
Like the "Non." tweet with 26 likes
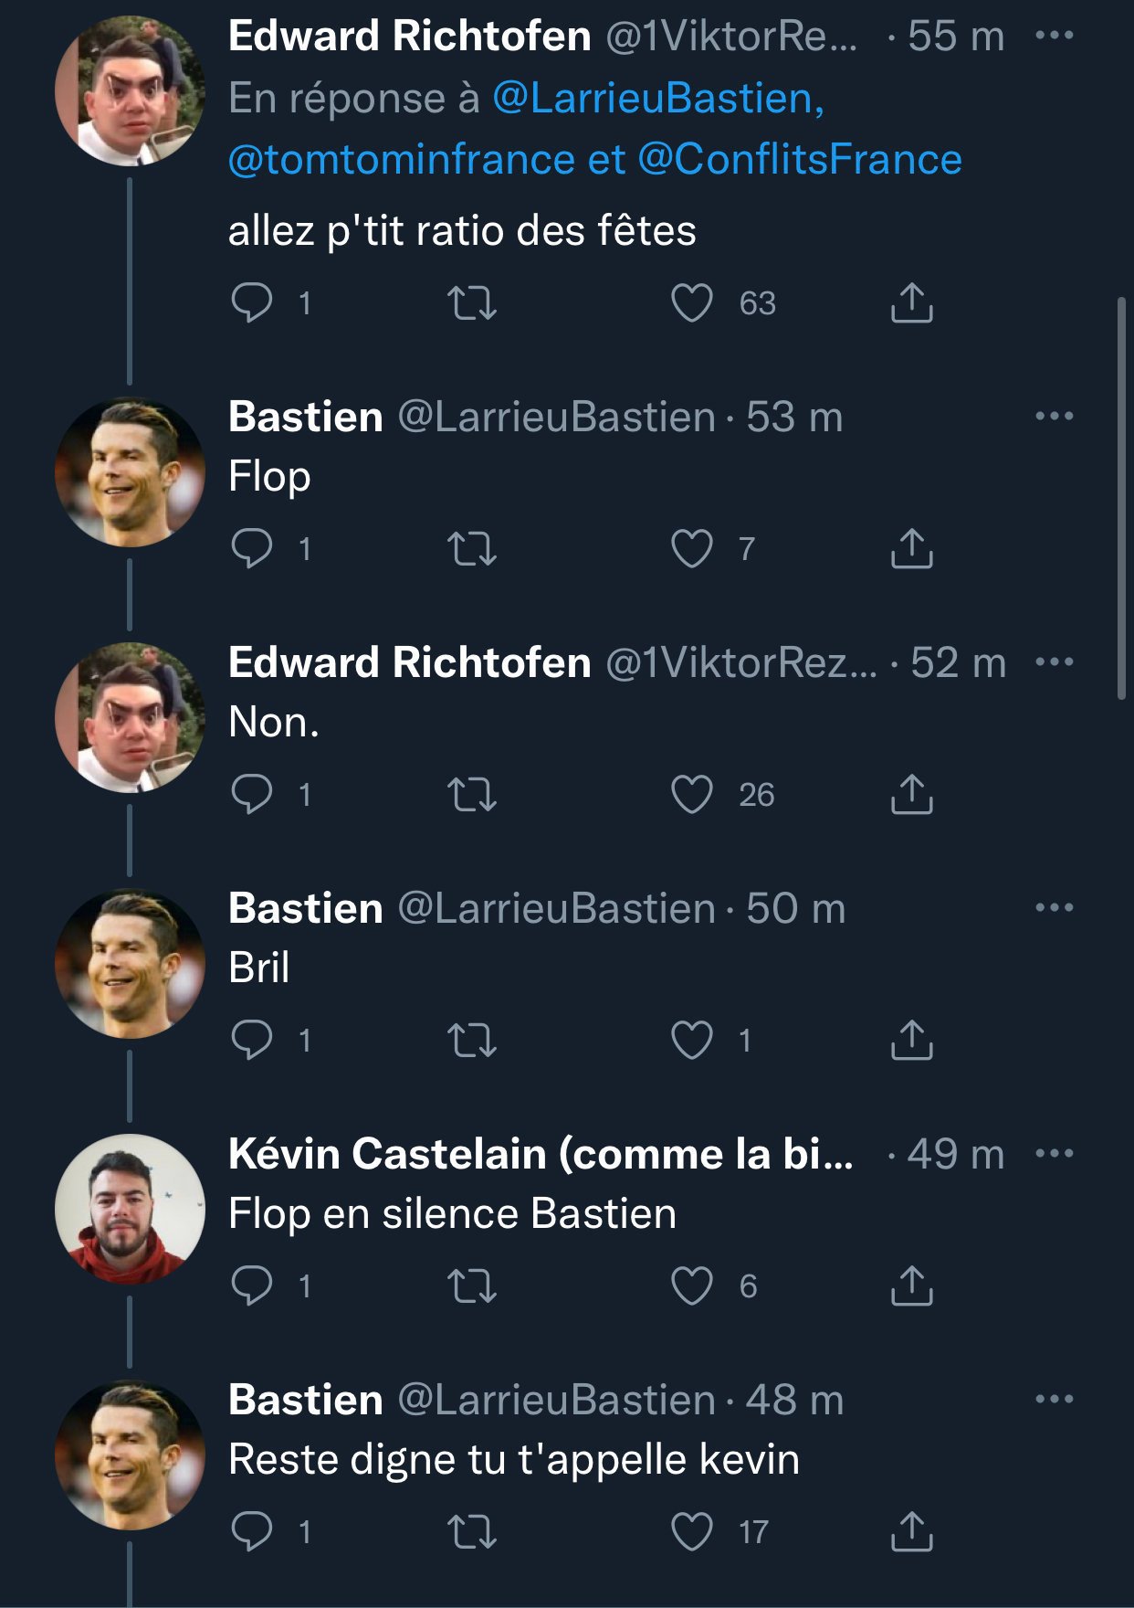pyautogui.click(x=692, y=795)
